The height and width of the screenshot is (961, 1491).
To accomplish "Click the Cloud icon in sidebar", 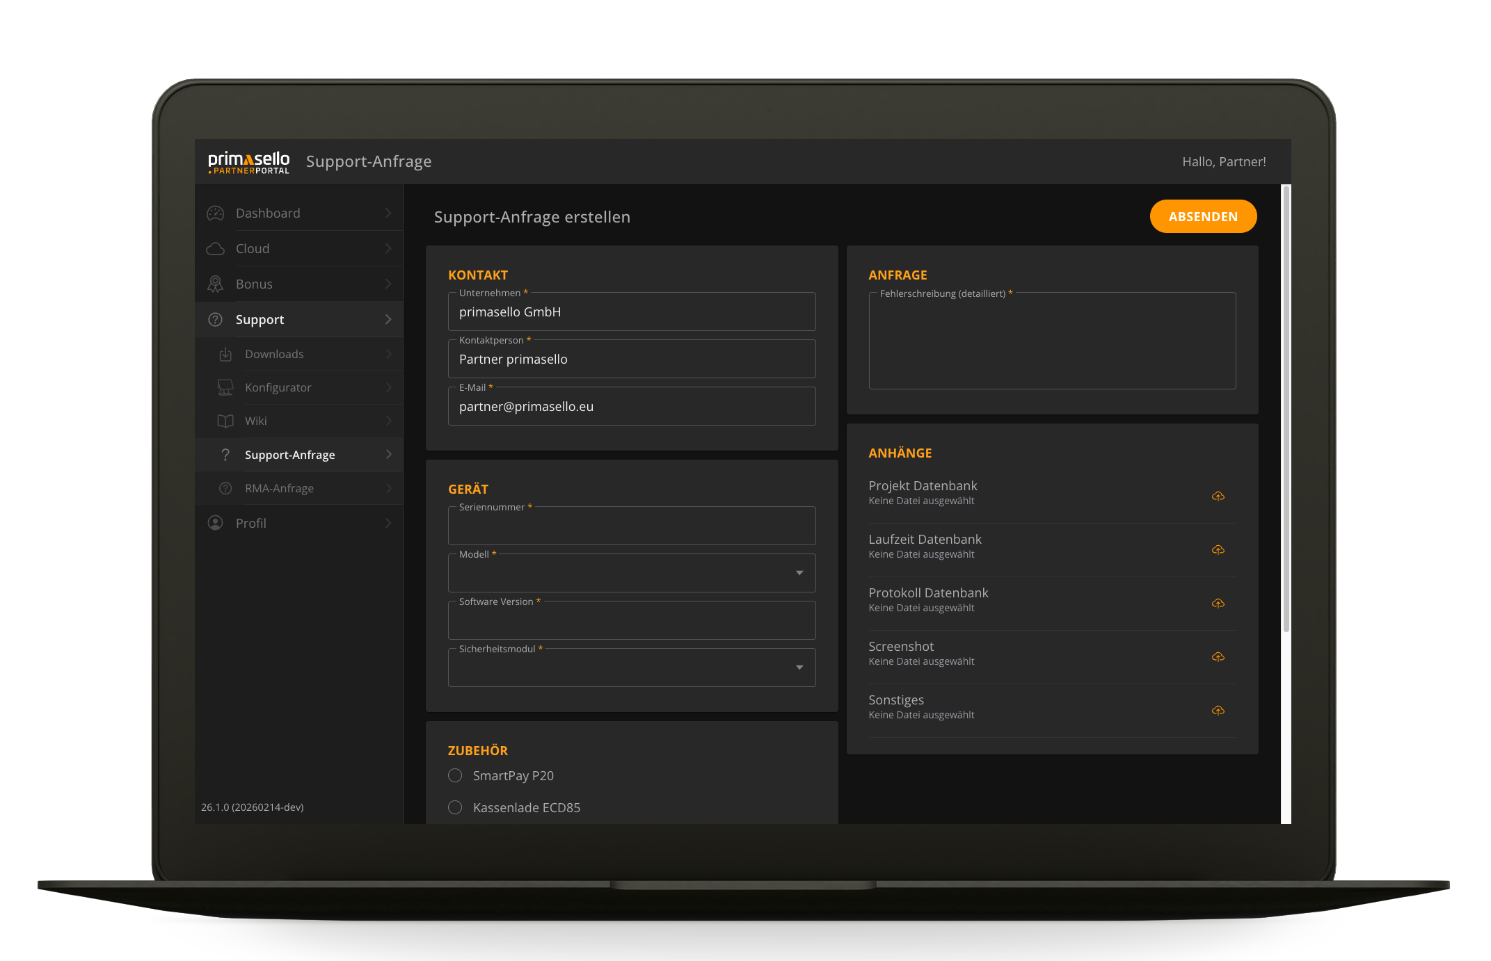I will click(x=216, y=249).
